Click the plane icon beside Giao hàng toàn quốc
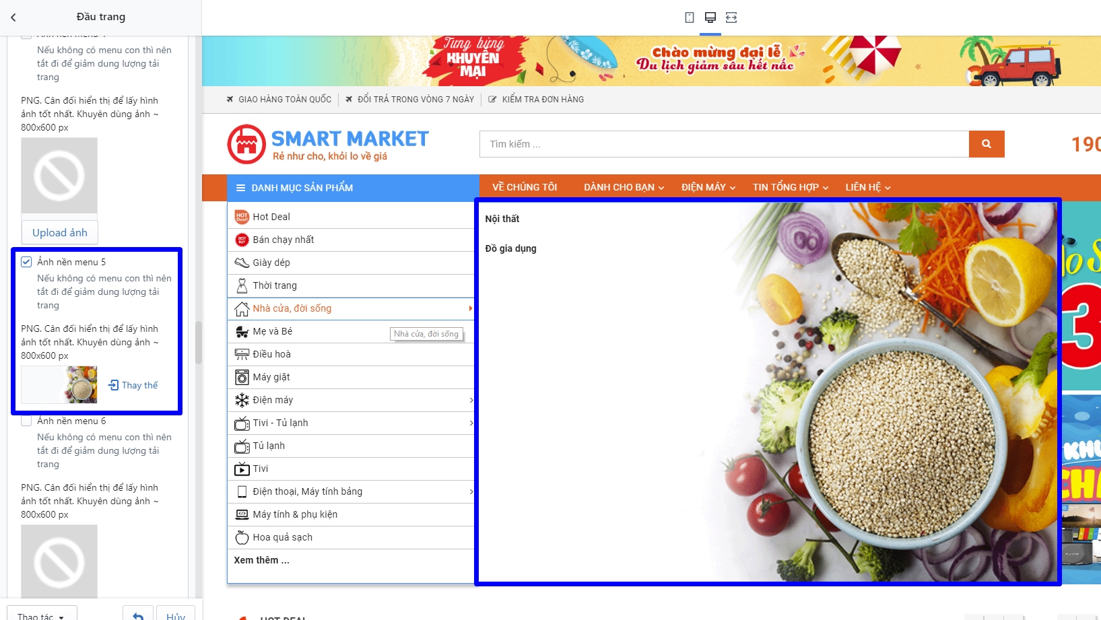The height and width of the screenshot is (620, 1101). click(x=231, y=100)
